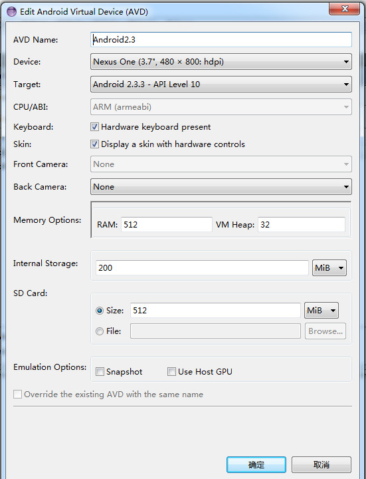This screenshot has height=479, width=366.
Task: Click the 确定 (OK) button
Action: [256, 464]
